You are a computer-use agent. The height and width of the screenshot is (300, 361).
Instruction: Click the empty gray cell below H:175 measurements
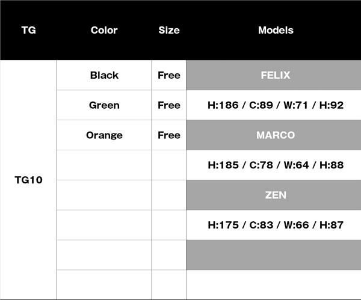click(x=276, y=255)
